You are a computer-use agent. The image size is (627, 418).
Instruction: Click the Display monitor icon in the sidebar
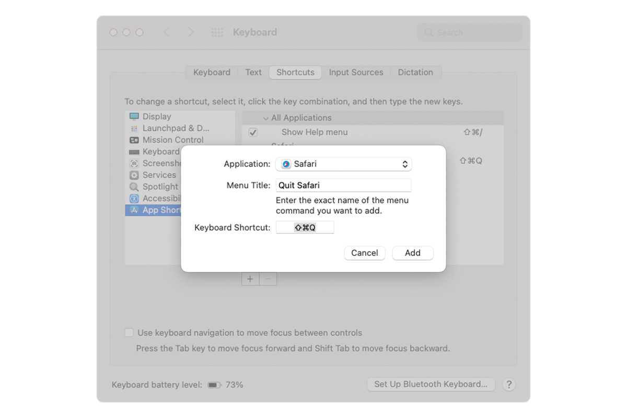tap(134, 117)
